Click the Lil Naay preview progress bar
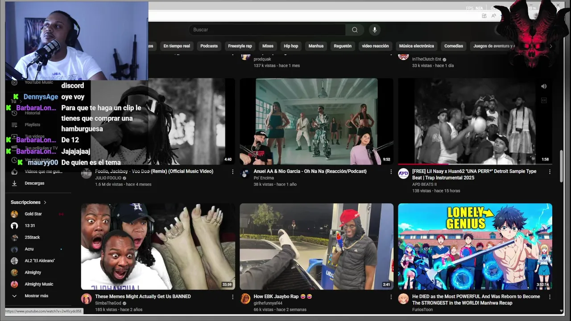 (475, 164)
